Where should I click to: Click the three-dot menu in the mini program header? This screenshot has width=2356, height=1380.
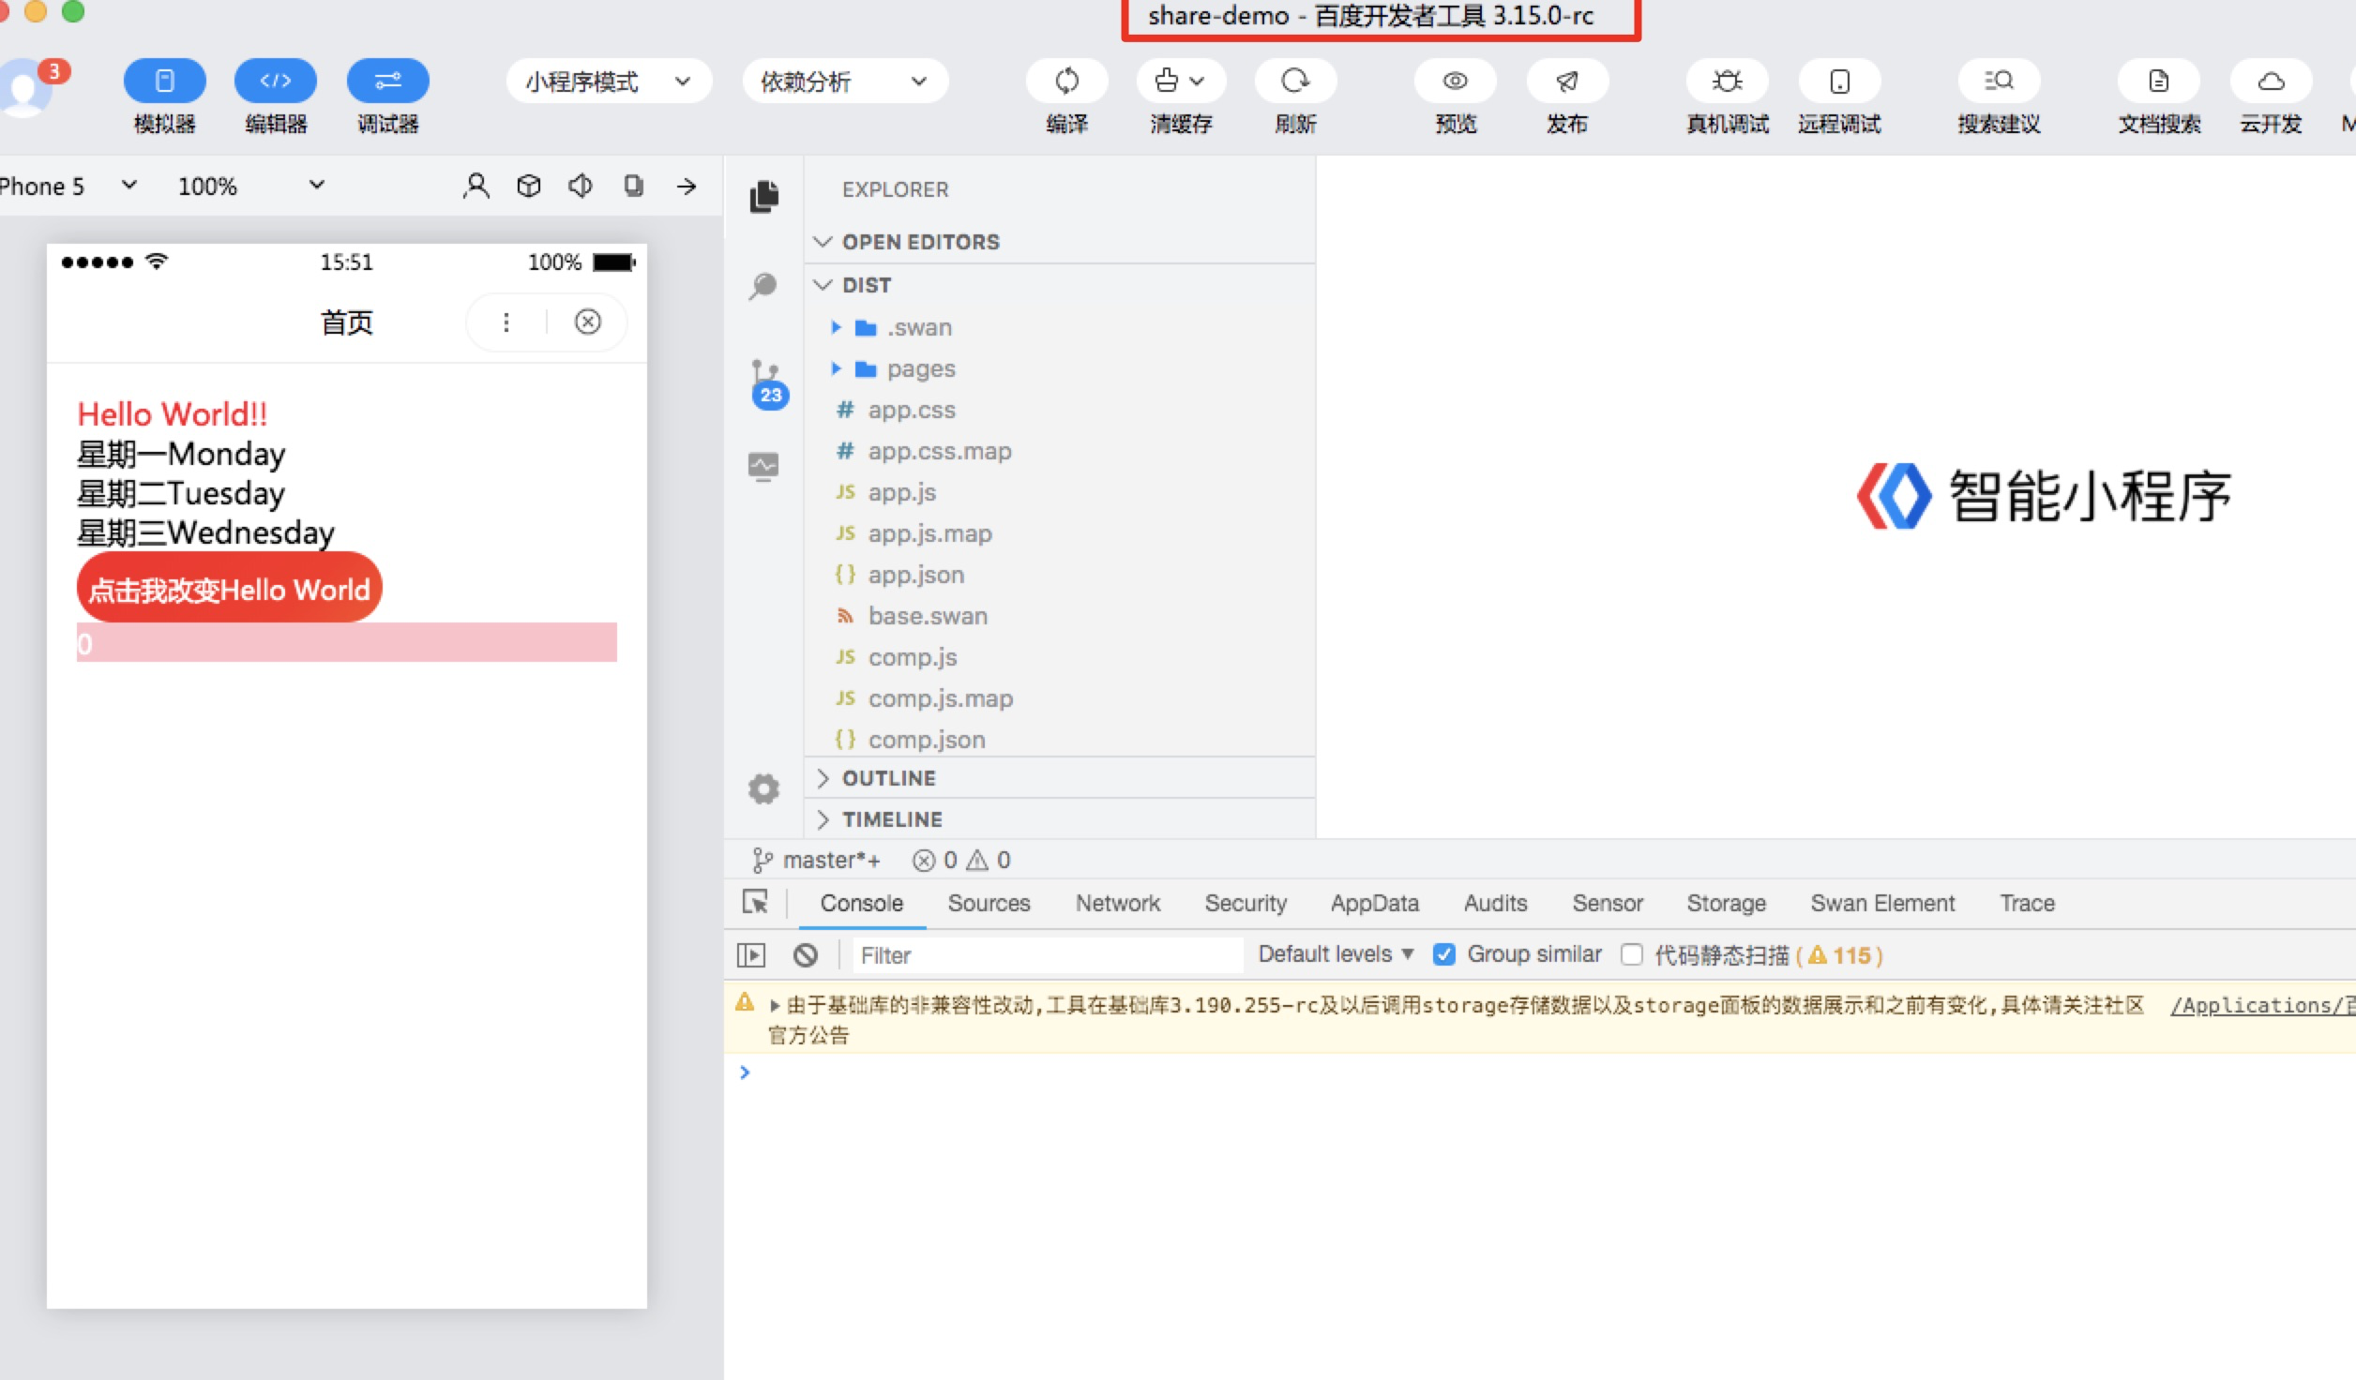click(506, 322)
